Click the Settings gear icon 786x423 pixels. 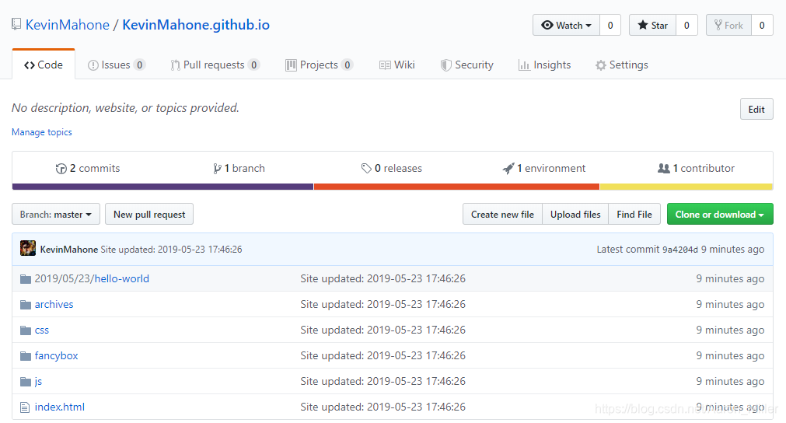[x=600, y=65]
